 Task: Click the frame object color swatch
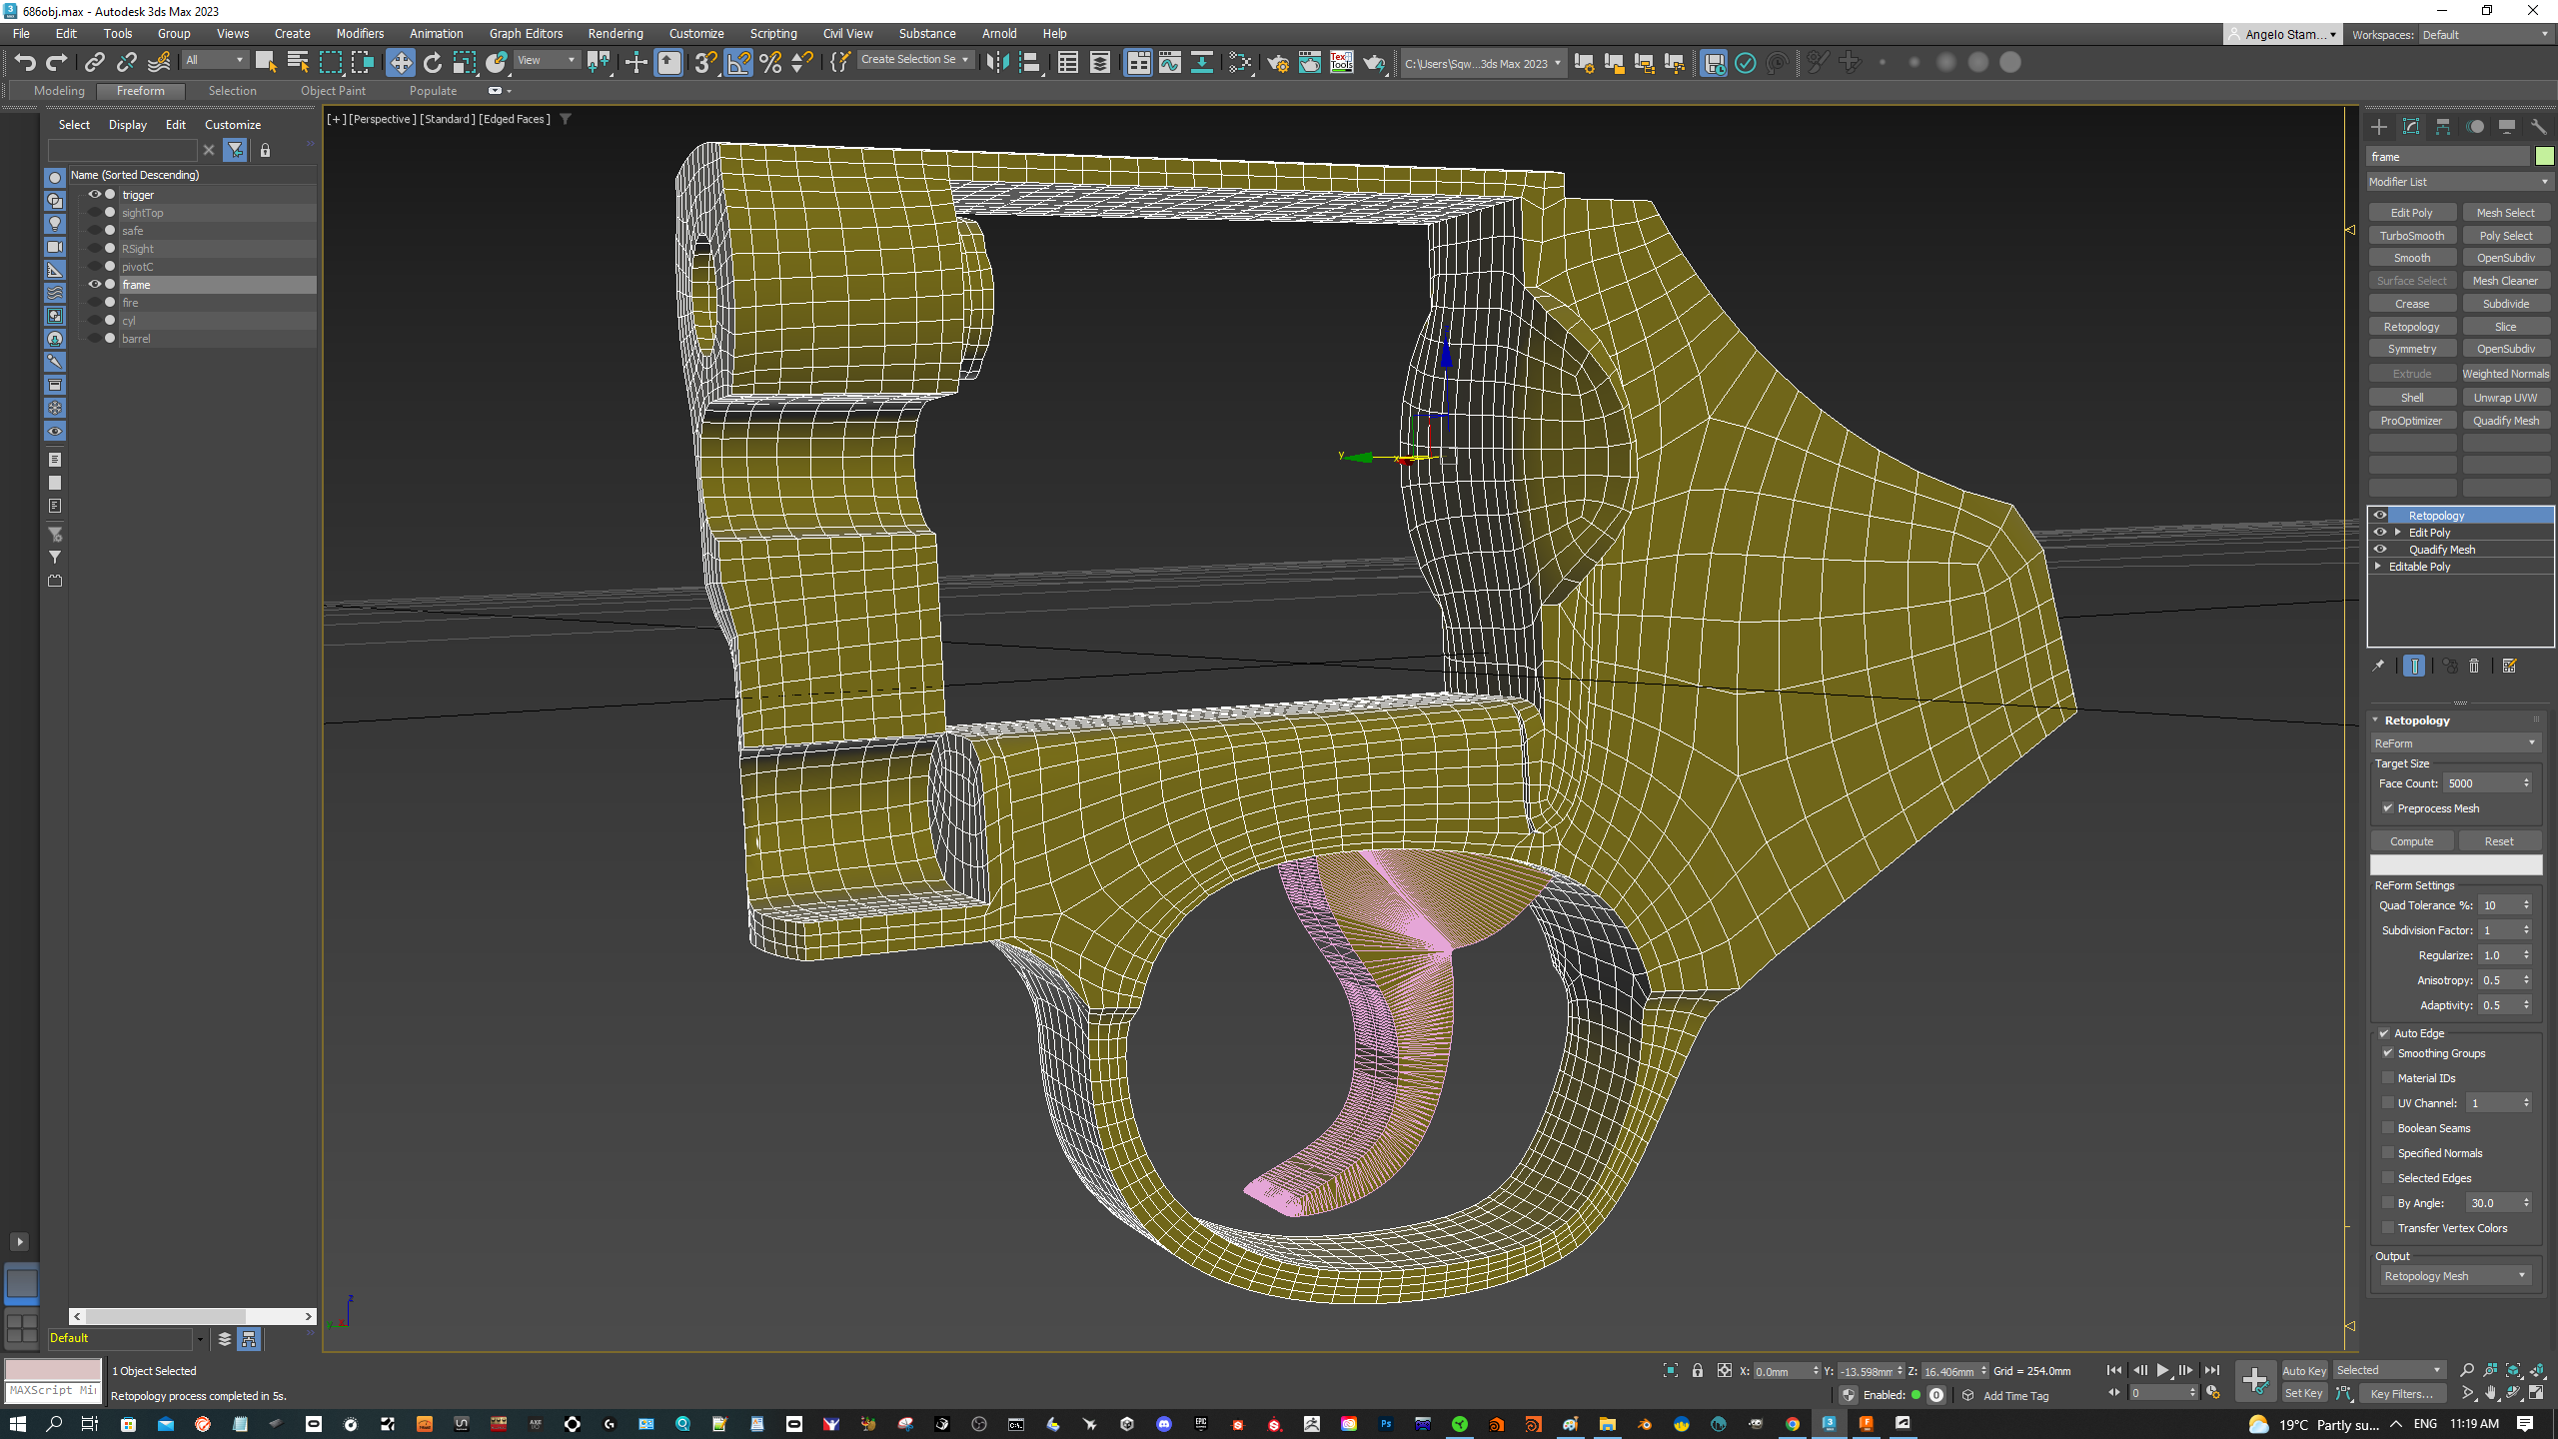[2544, 157]
